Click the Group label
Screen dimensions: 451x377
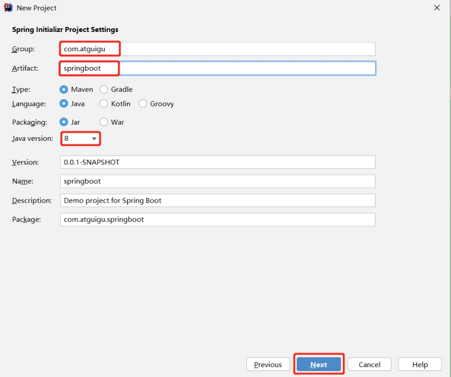[23, 49]
